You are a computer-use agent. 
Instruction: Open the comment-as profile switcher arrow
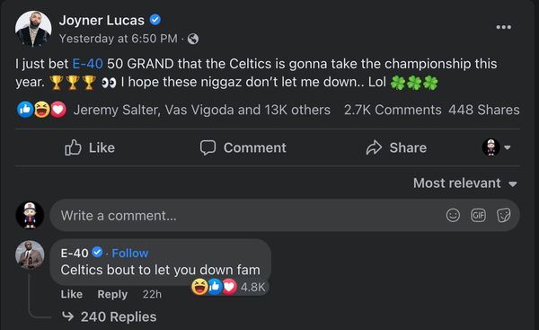pyautogui.click(x=507, y=147)
